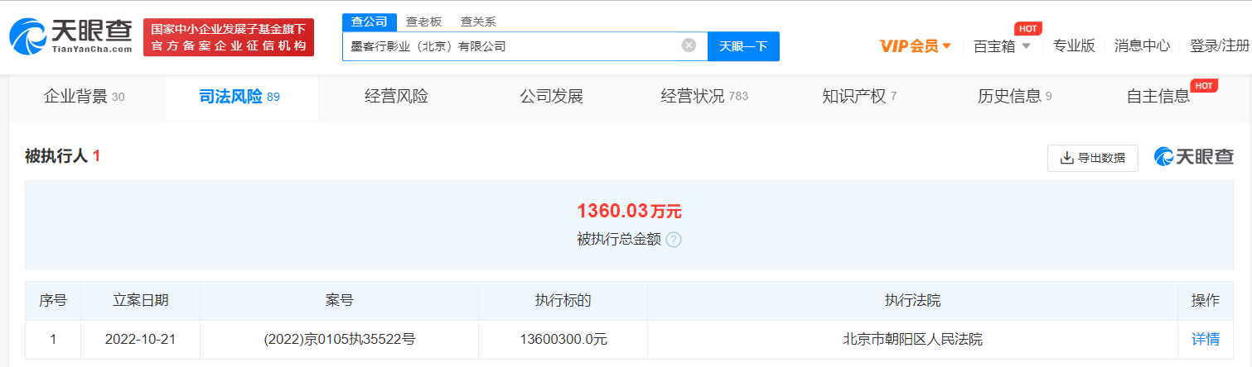Open the 消息中心 link

click(x=1142, y=46)
